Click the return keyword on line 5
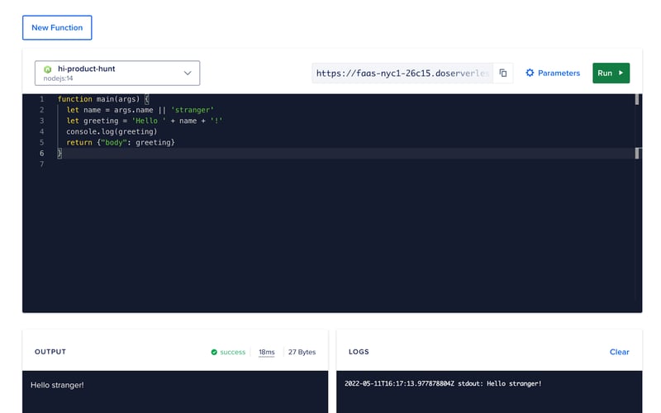Viewport: 661px width, 413px height. coord(79,143)
